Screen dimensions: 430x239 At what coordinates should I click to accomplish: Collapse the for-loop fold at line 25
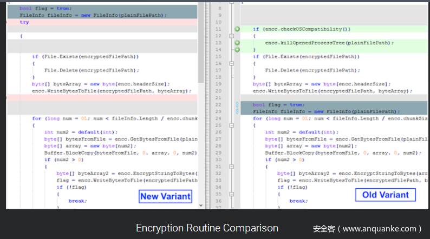tap(231, 125)
